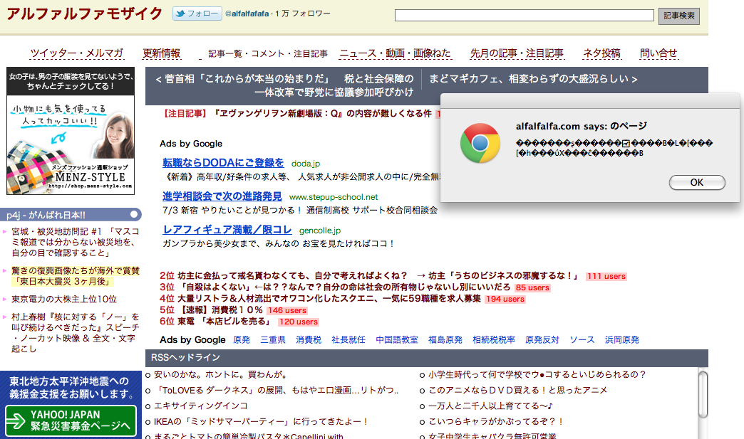Click the 194 users bookmark badge
This screenshot has height=439, width=744.
(504, 300)
